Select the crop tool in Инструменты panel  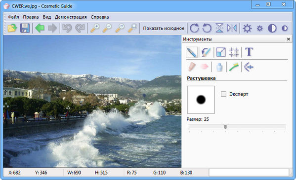(234, 52)
